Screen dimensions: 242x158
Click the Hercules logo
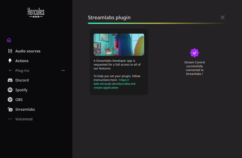(x=36, y=12)
